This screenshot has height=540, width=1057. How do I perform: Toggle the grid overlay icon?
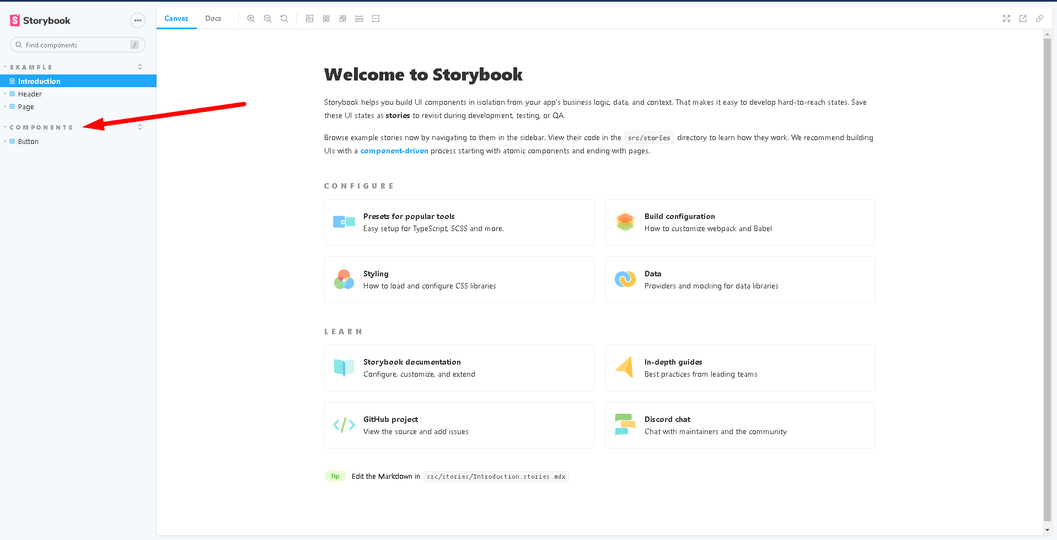coord(326,19)
